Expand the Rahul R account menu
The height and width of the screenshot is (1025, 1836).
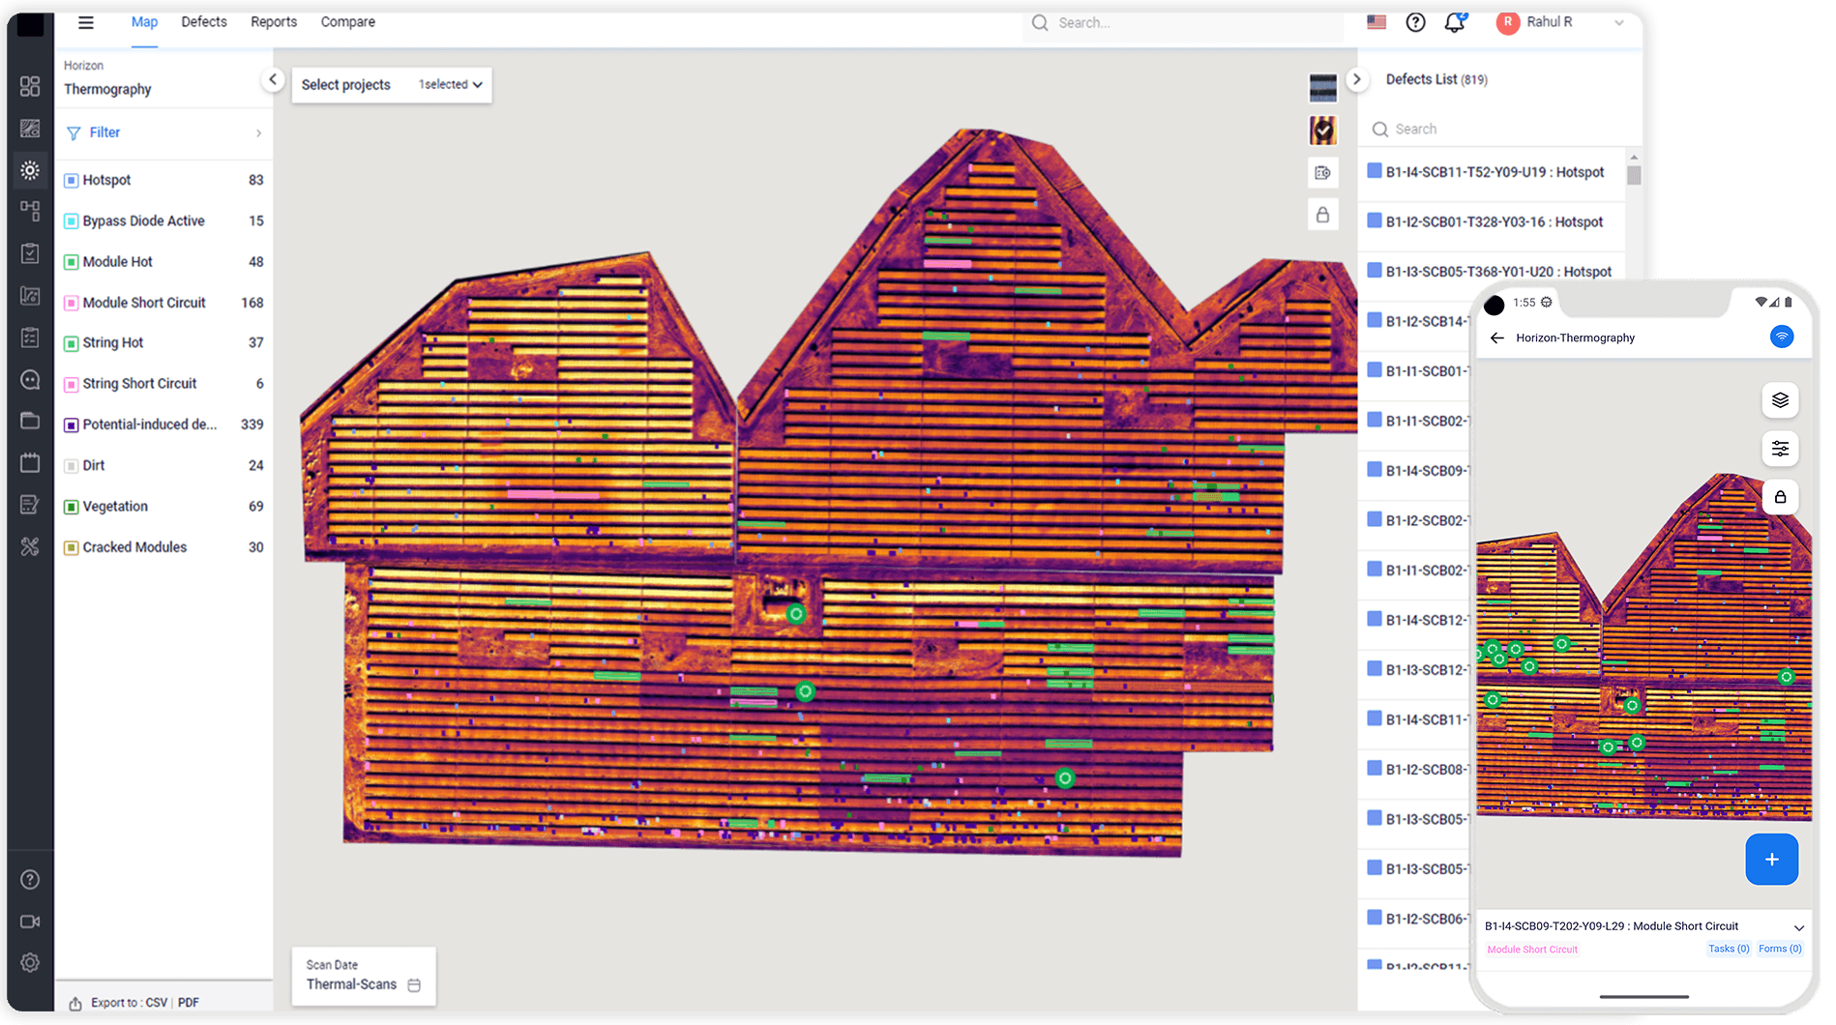pos(1619,21)
